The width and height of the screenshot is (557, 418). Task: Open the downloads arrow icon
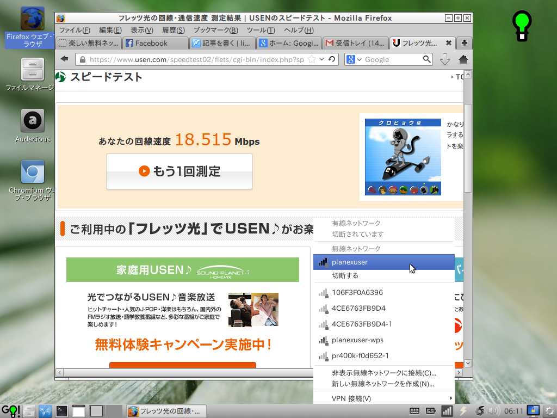tap(445, 59)
